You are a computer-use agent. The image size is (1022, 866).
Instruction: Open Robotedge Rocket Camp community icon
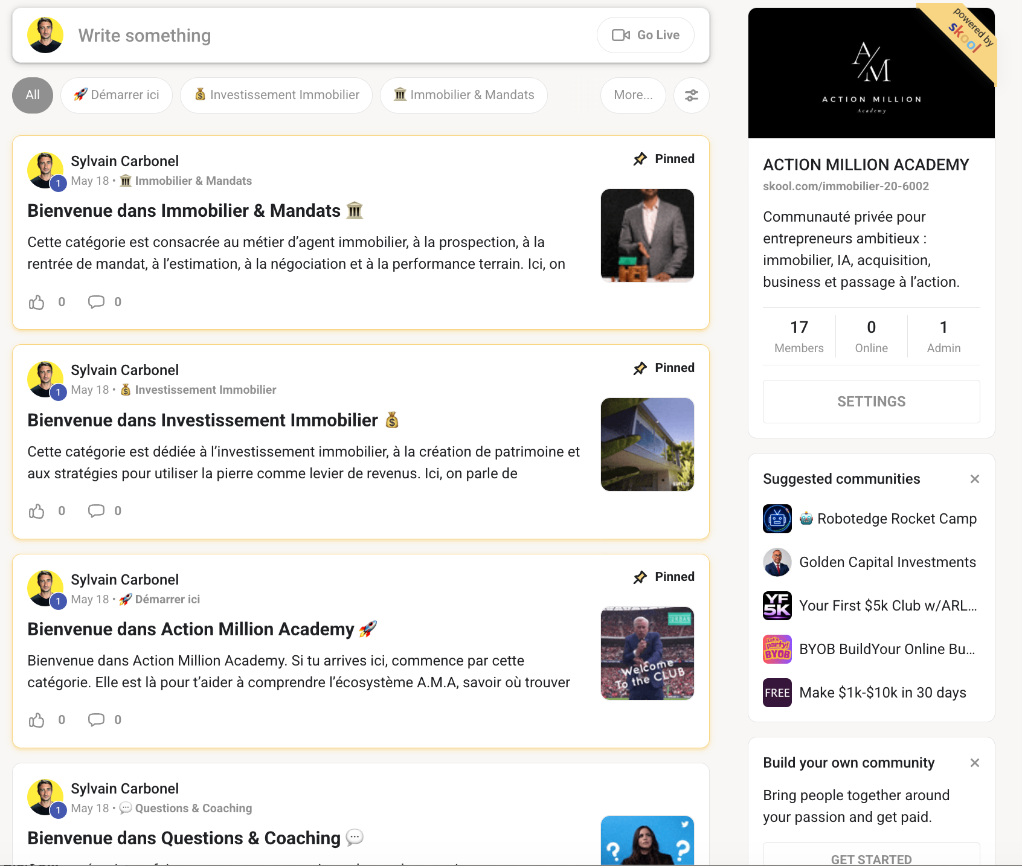777,519
